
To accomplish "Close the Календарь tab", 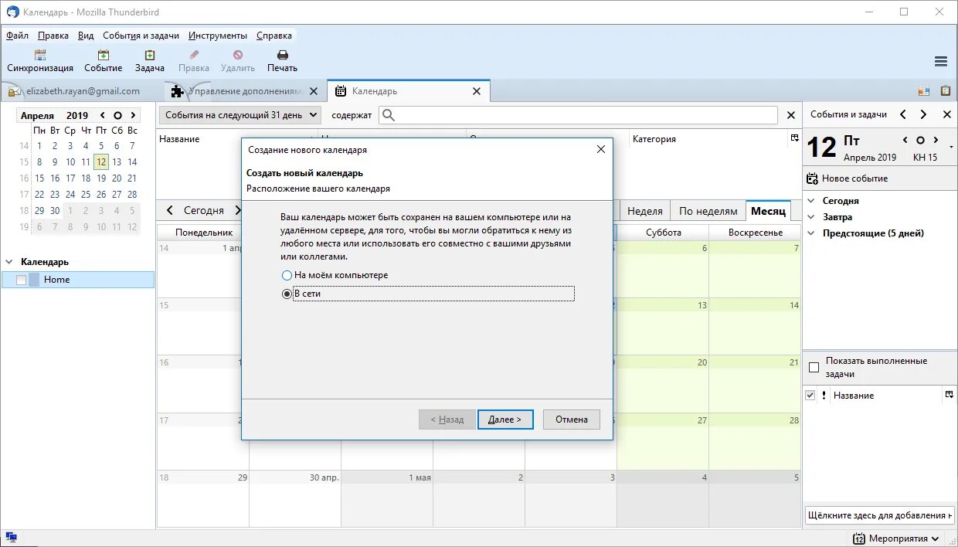I will (477, 91).
